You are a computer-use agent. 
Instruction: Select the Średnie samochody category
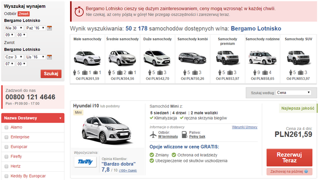tap(122, 59)
